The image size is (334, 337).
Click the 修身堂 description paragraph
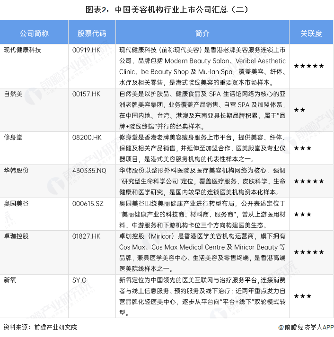202,148
